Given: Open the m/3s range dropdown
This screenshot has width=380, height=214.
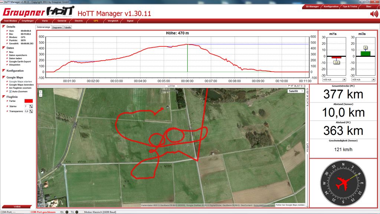Looking at the screenshot, I should [363, 80].
